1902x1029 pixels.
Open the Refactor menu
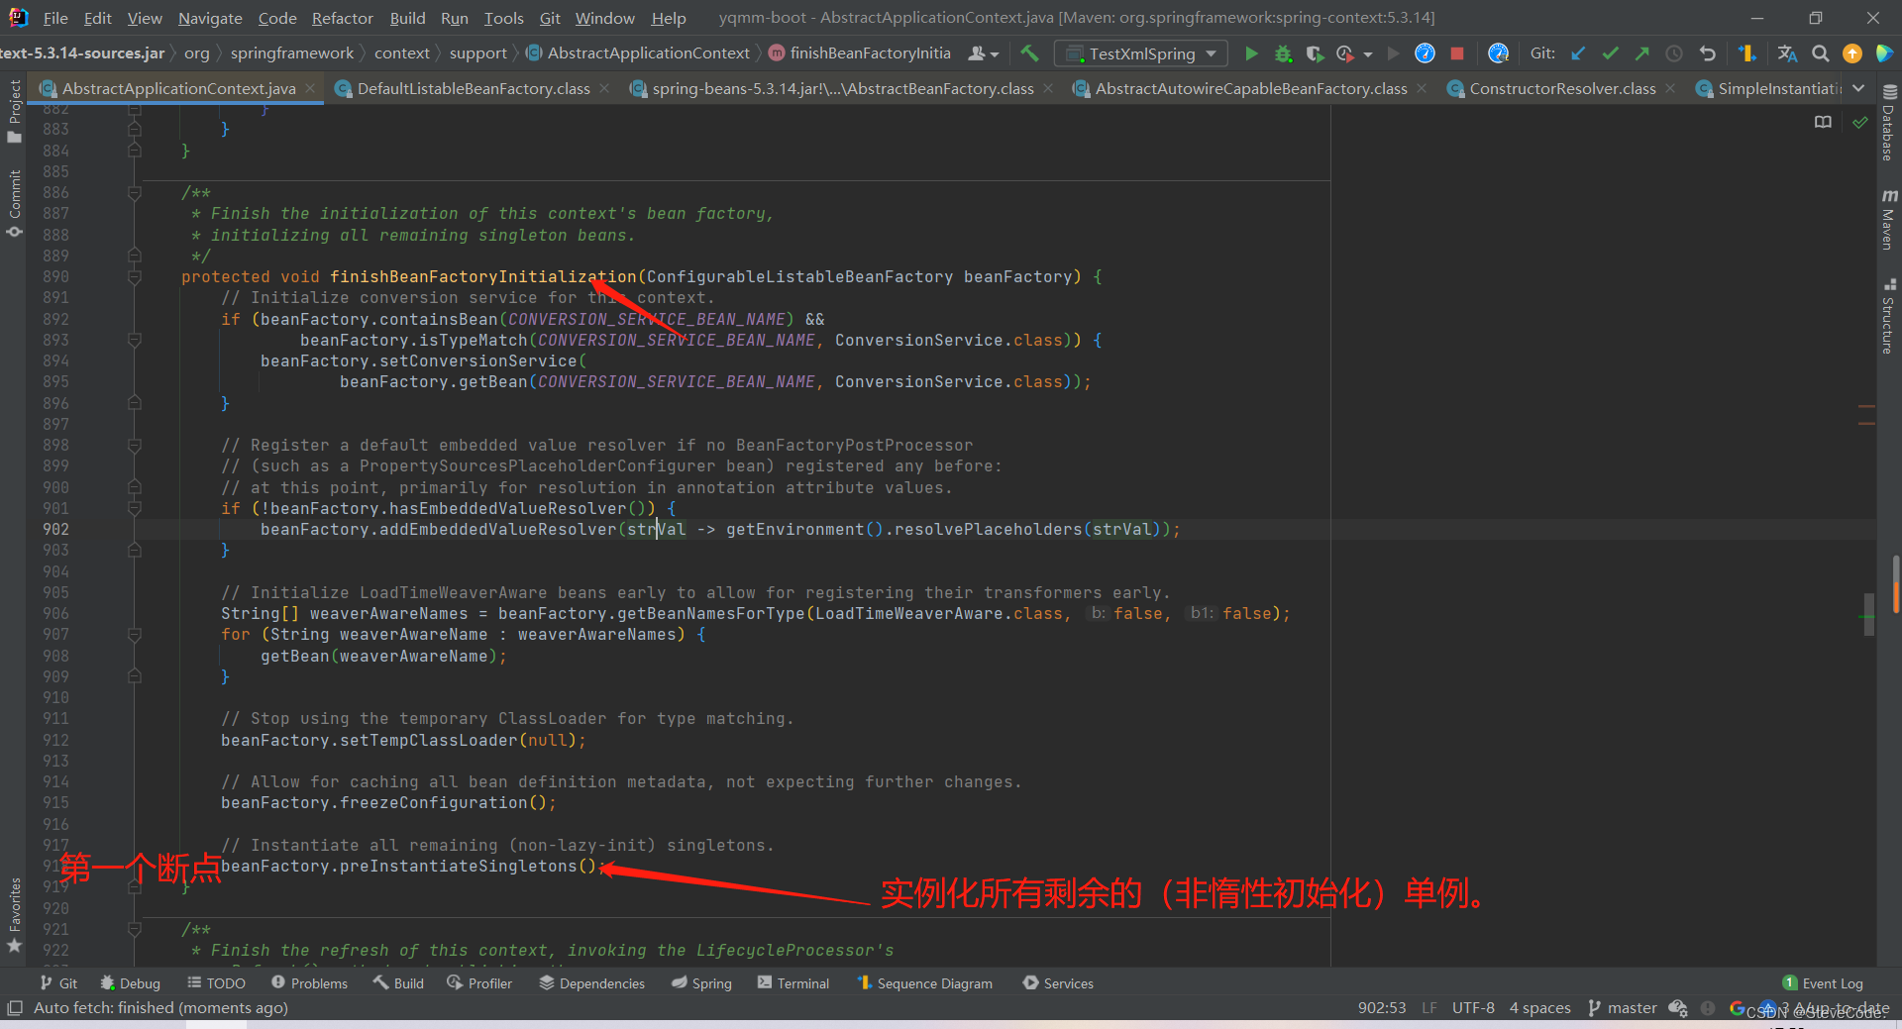click(342, 18)
